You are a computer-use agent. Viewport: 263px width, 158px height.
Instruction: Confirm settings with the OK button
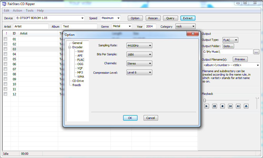coord(130,118)
